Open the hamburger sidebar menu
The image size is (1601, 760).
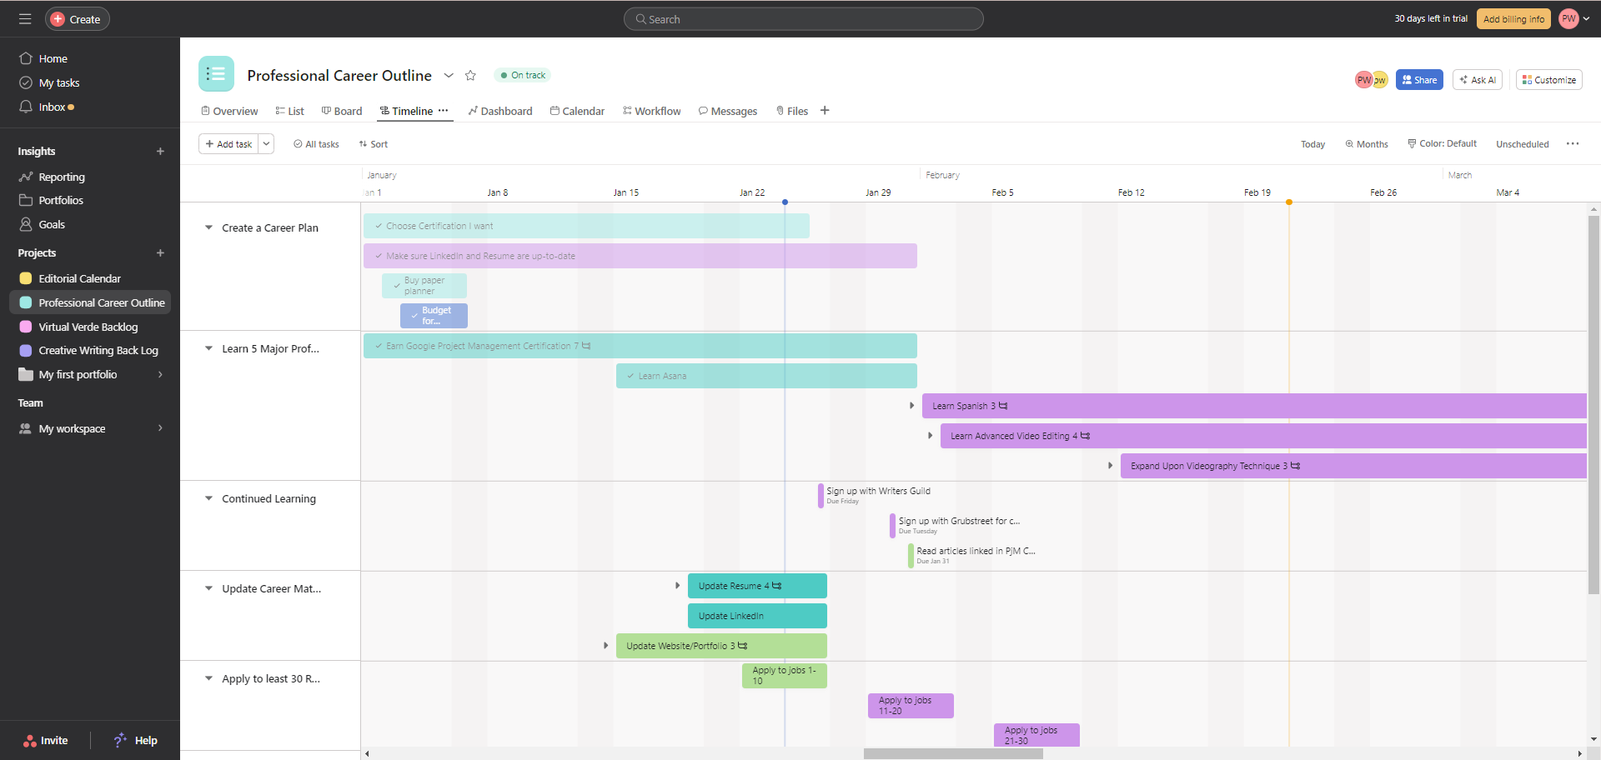tap(25, 18)
